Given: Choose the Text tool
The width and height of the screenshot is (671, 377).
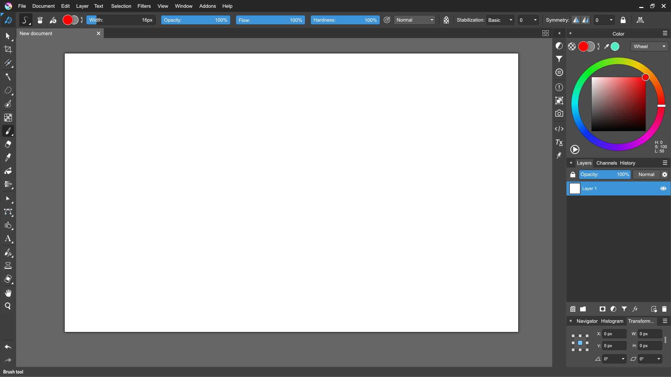Looking at the screenshot, I should [8, 239].
